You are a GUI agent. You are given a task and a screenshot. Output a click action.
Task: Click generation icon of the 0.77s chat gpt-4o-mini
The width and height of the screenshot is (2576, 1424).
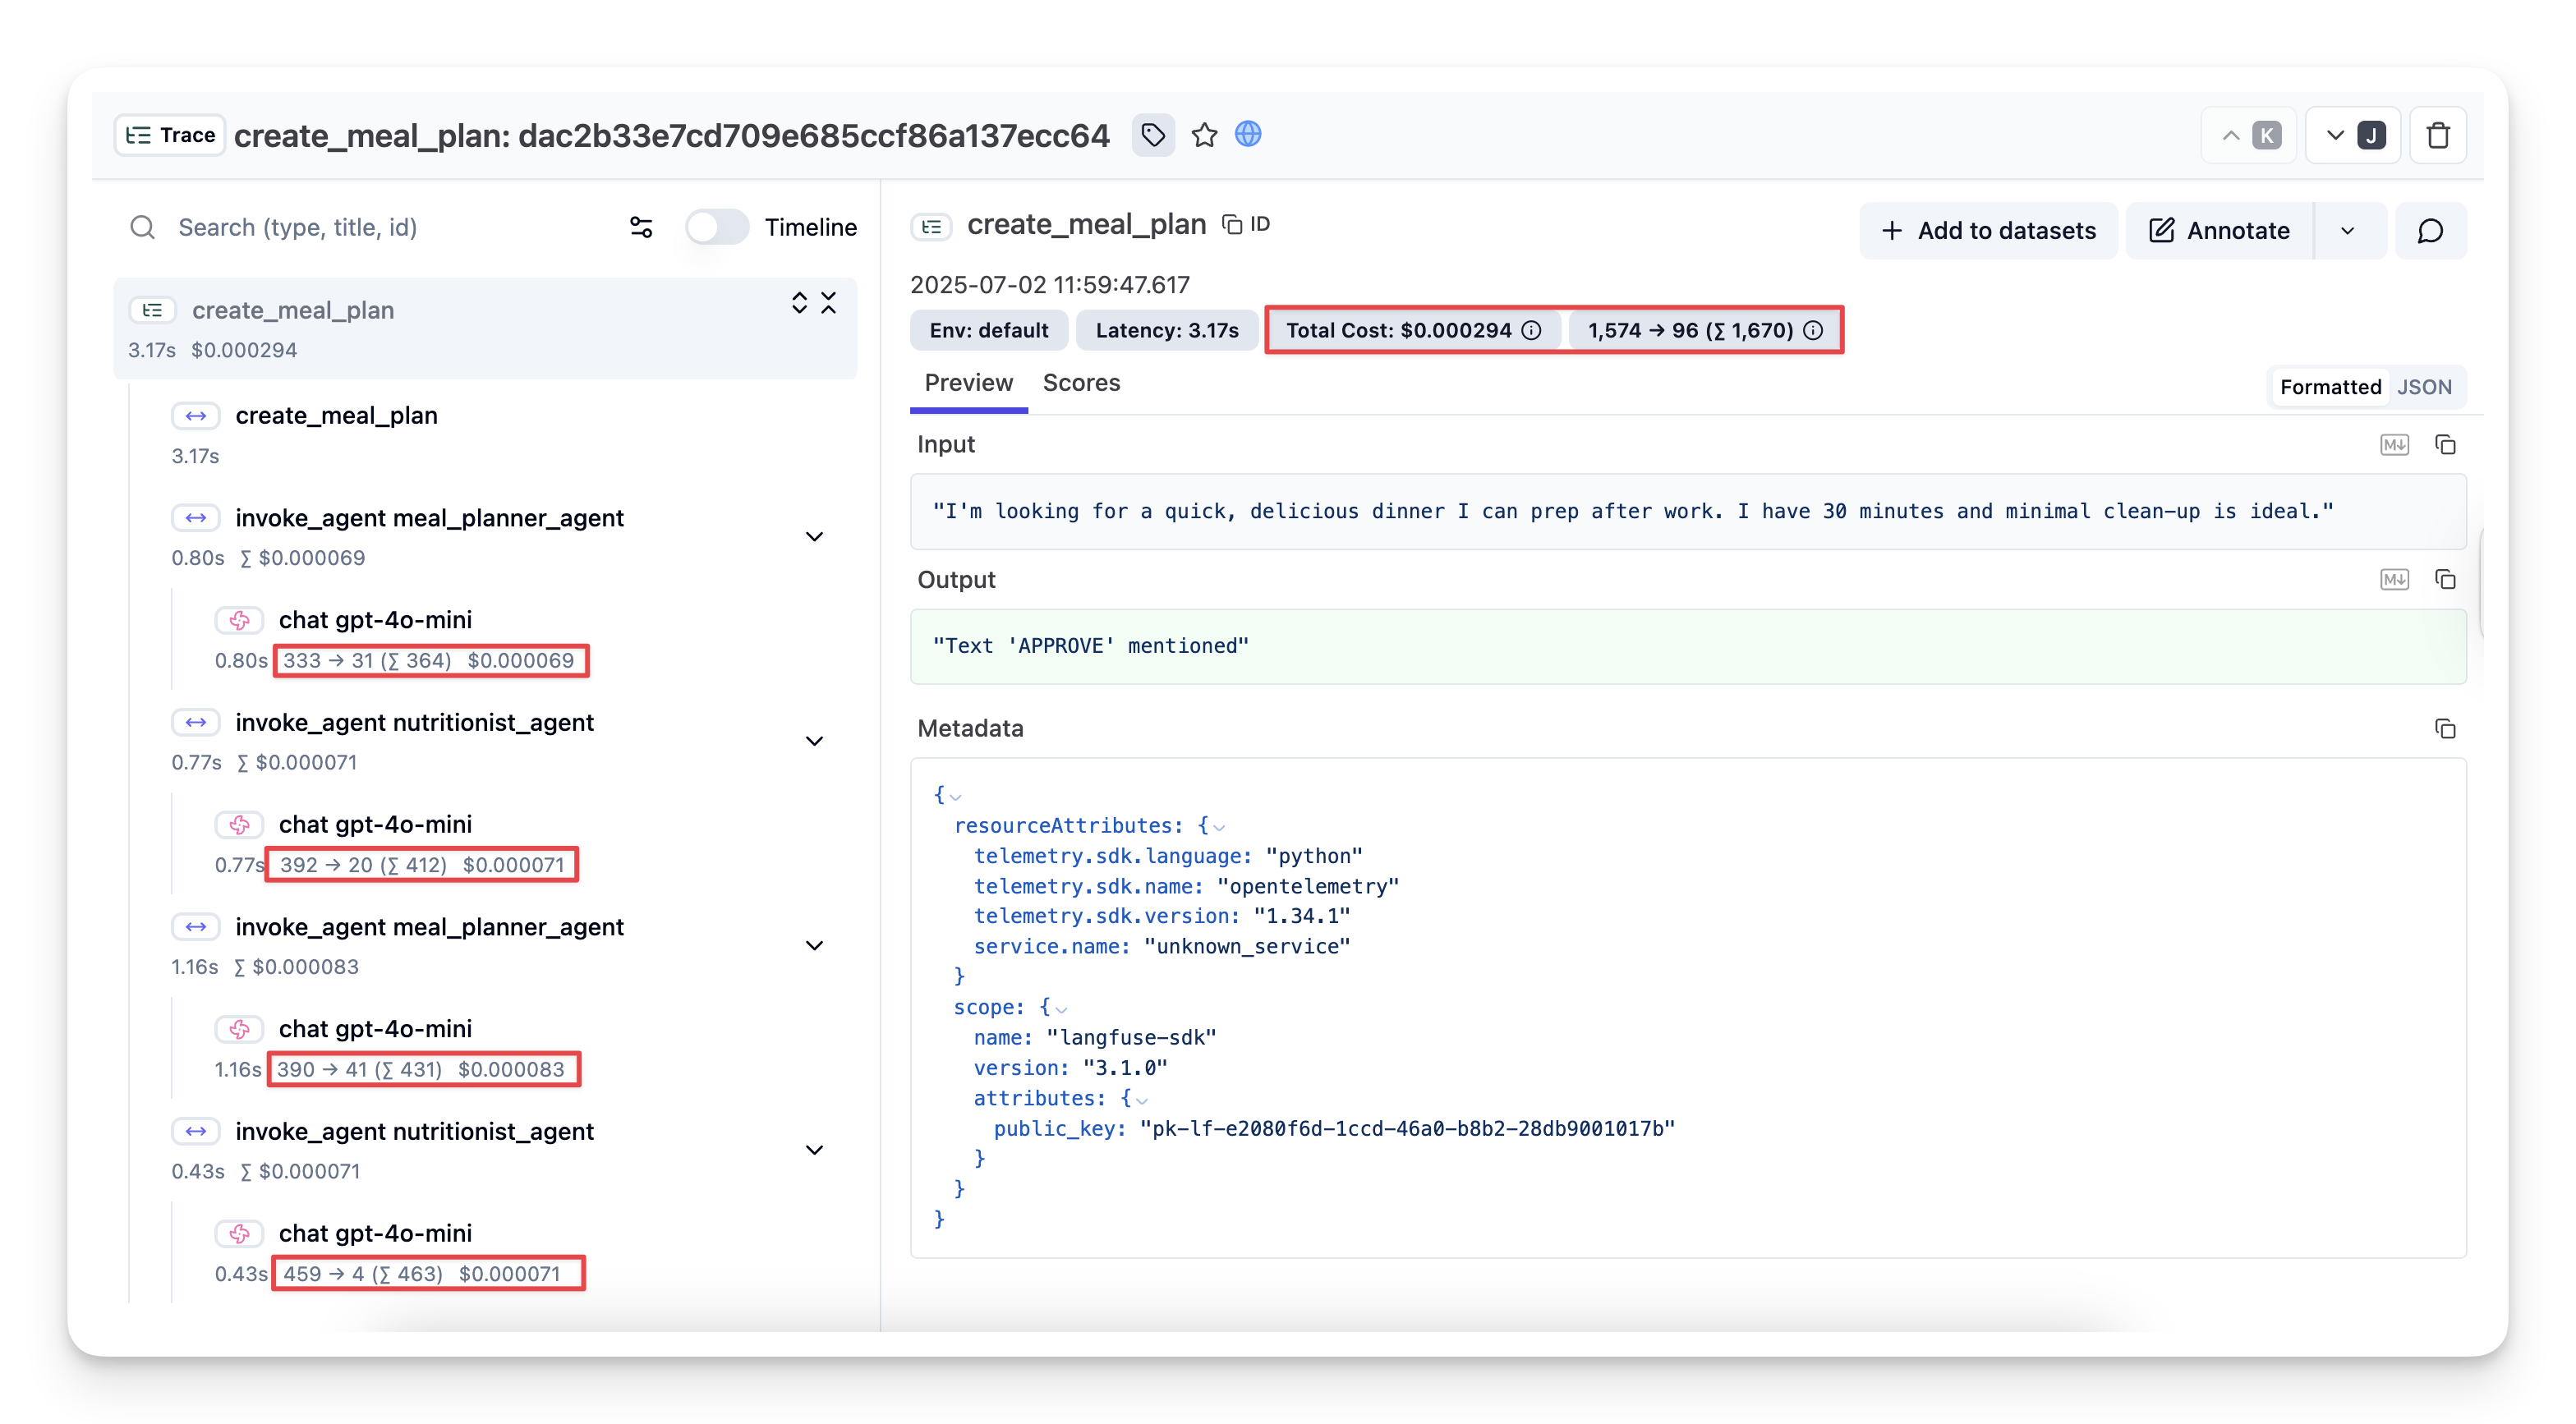point(239,825)
